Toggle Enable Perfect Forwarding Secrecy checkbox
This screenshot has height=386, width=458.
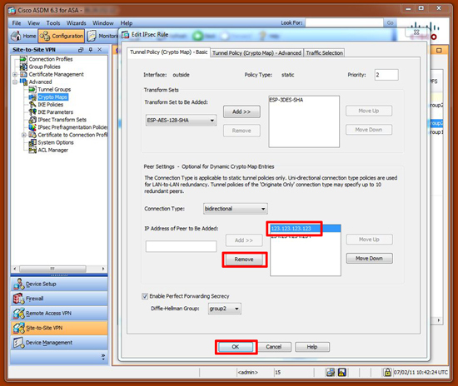pyautogui.click(x=145, y=296)
